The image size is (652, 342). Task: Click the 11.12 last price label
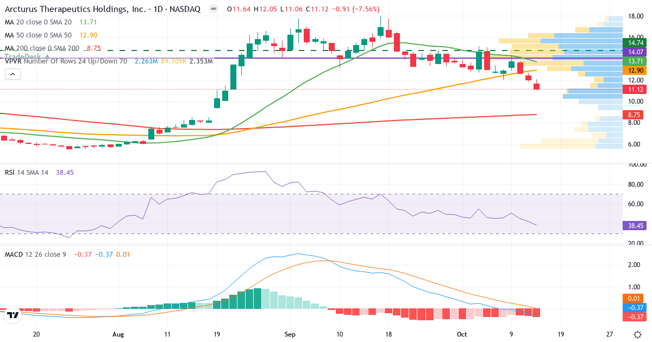635,89
